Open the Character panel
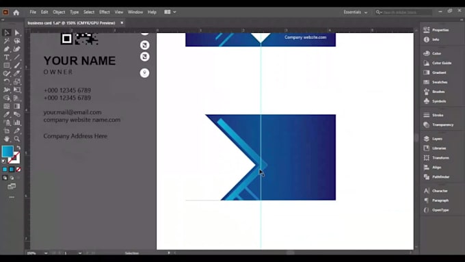The width and height of the screenshot is (465, 262). (436, 191)
